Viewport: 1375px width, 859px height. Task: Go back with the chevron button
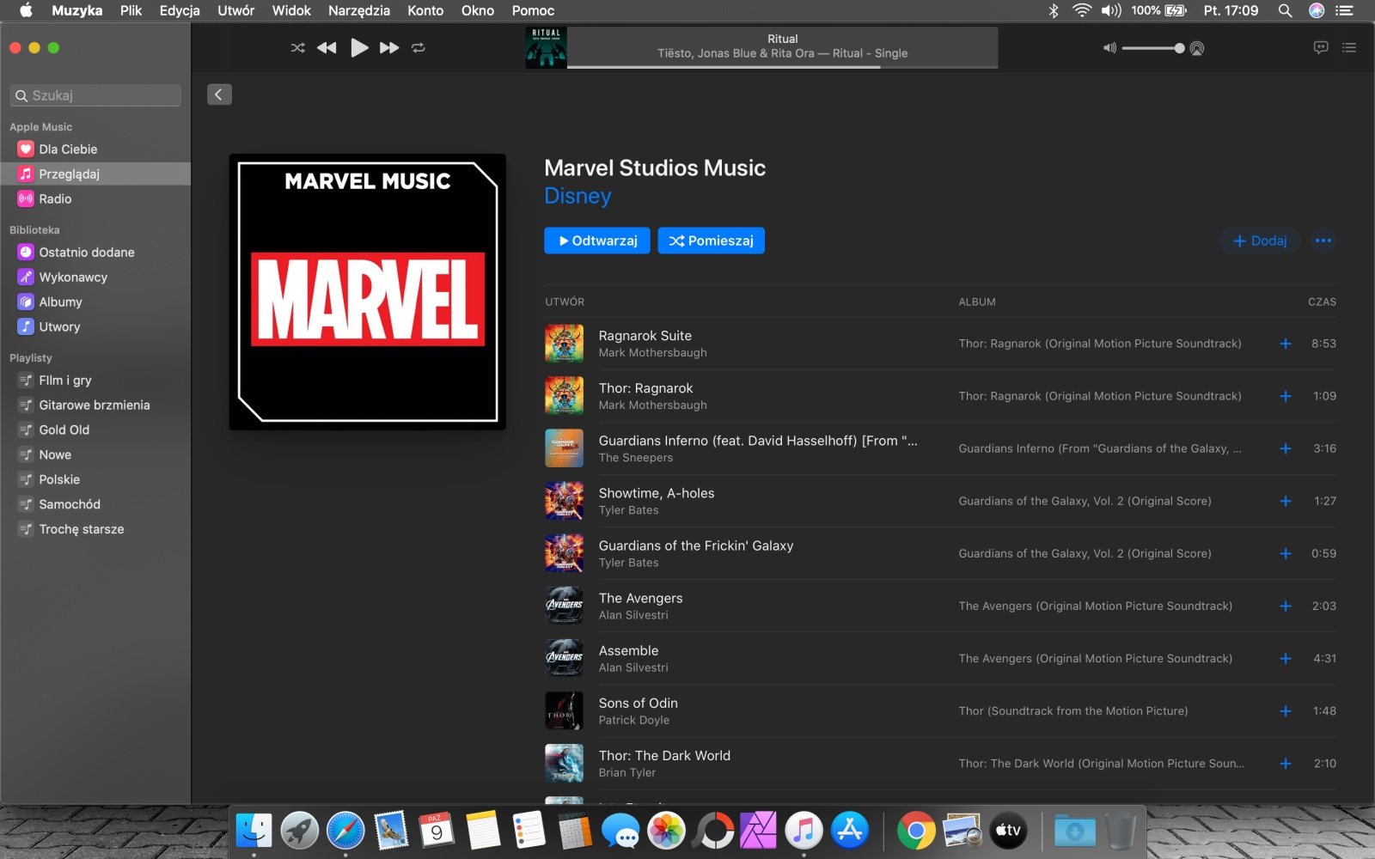pyautogui.click(x=219, y=94)
